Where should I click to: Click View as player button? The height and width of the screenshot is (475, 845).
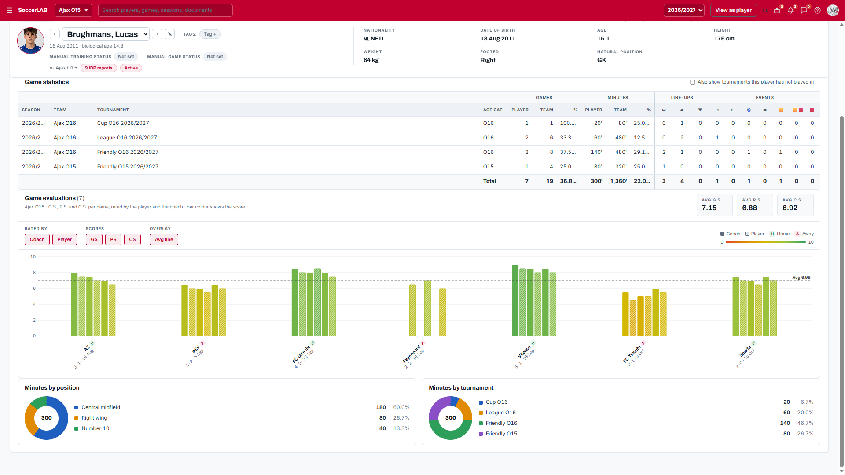(733, 10)
